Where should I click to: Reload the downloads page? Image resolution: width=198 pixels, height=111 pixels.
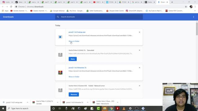pos(11,7)
